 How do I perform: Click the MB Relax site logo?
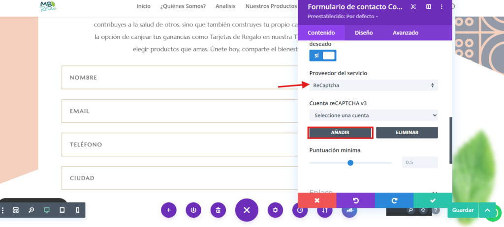point(48,6)
